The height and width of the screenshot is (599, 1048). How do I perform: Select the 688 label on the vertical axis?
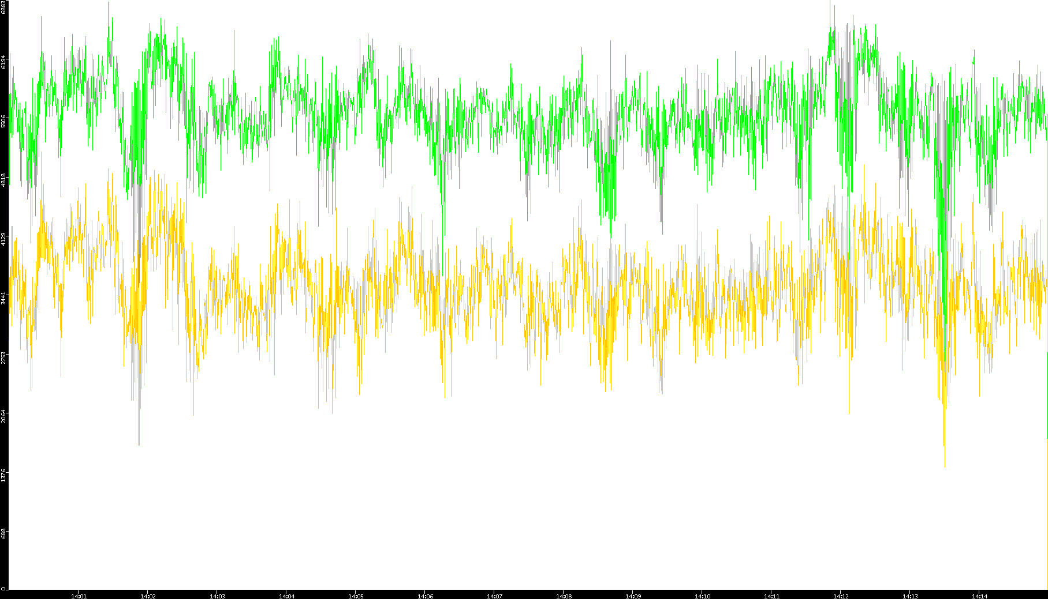click(3, 534)
